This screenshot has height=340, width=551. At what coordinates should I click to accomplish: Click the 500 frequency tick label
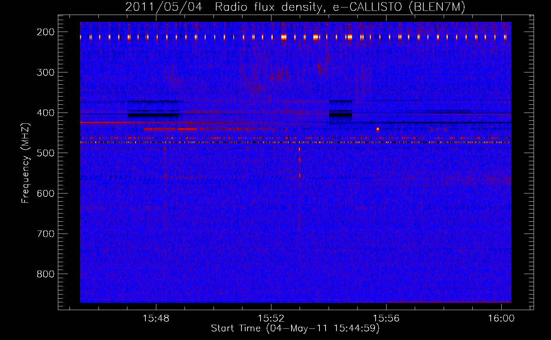pos(46,153)
